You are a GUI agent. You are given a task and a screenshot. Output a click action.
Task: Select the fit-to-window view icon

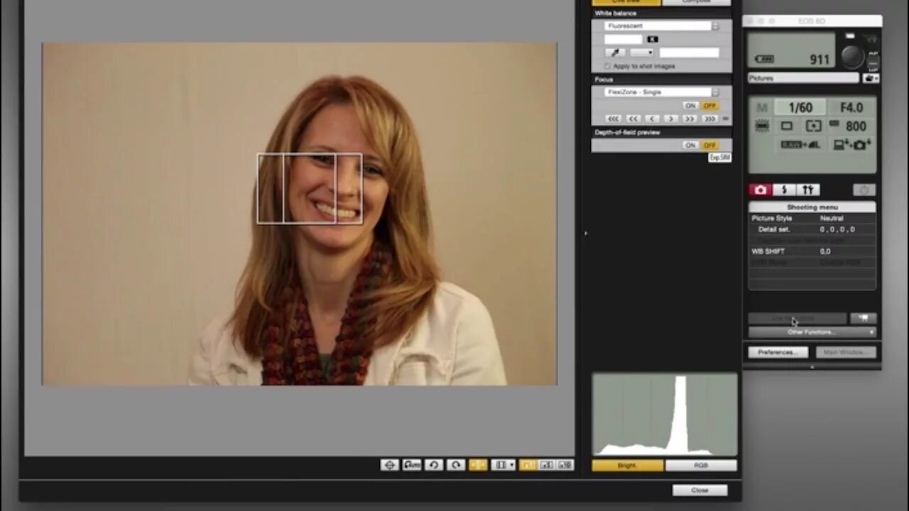tap(528, 465)
